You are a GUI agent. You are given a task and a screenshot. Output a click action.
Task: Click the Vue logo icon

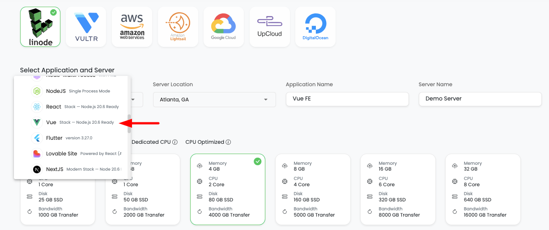(37, 122)
